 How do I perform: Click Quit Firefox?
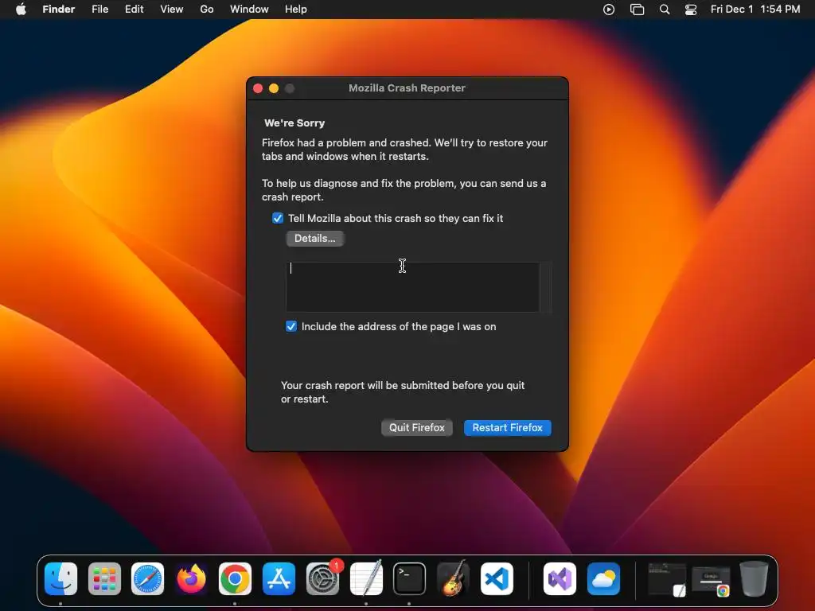(417, 427)
